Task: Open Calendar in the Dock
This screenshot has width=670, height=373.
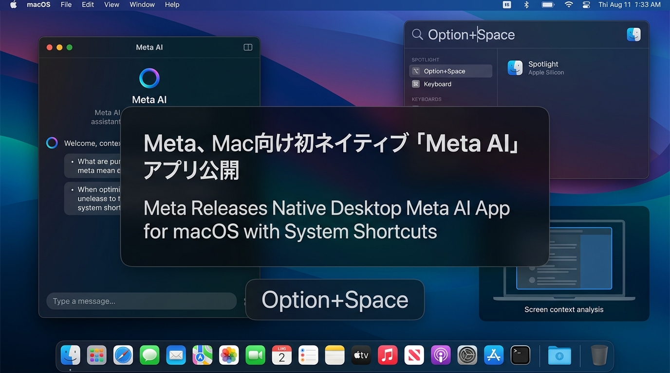Action: coord(281,355)
